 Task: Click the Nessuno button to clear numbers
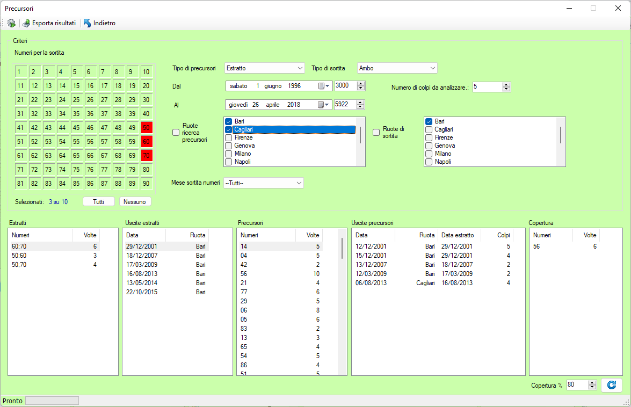pos(135,202)
